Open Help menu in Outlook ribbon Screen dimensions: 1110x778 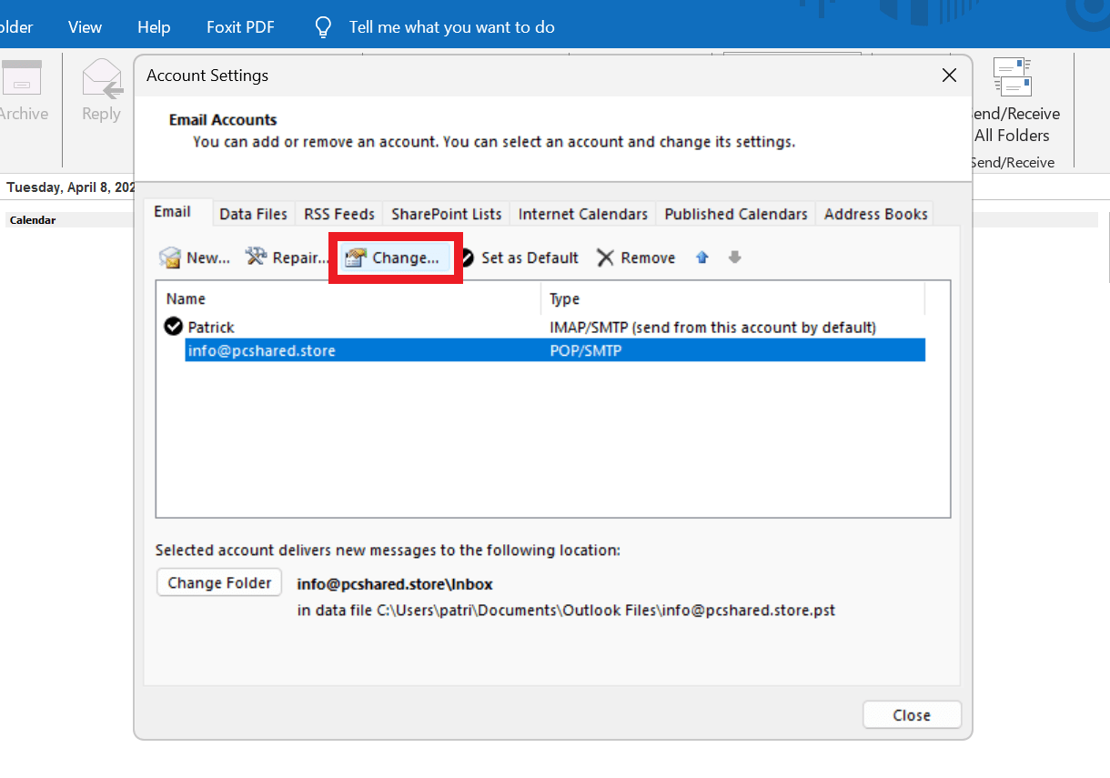[x=154, y=27]
